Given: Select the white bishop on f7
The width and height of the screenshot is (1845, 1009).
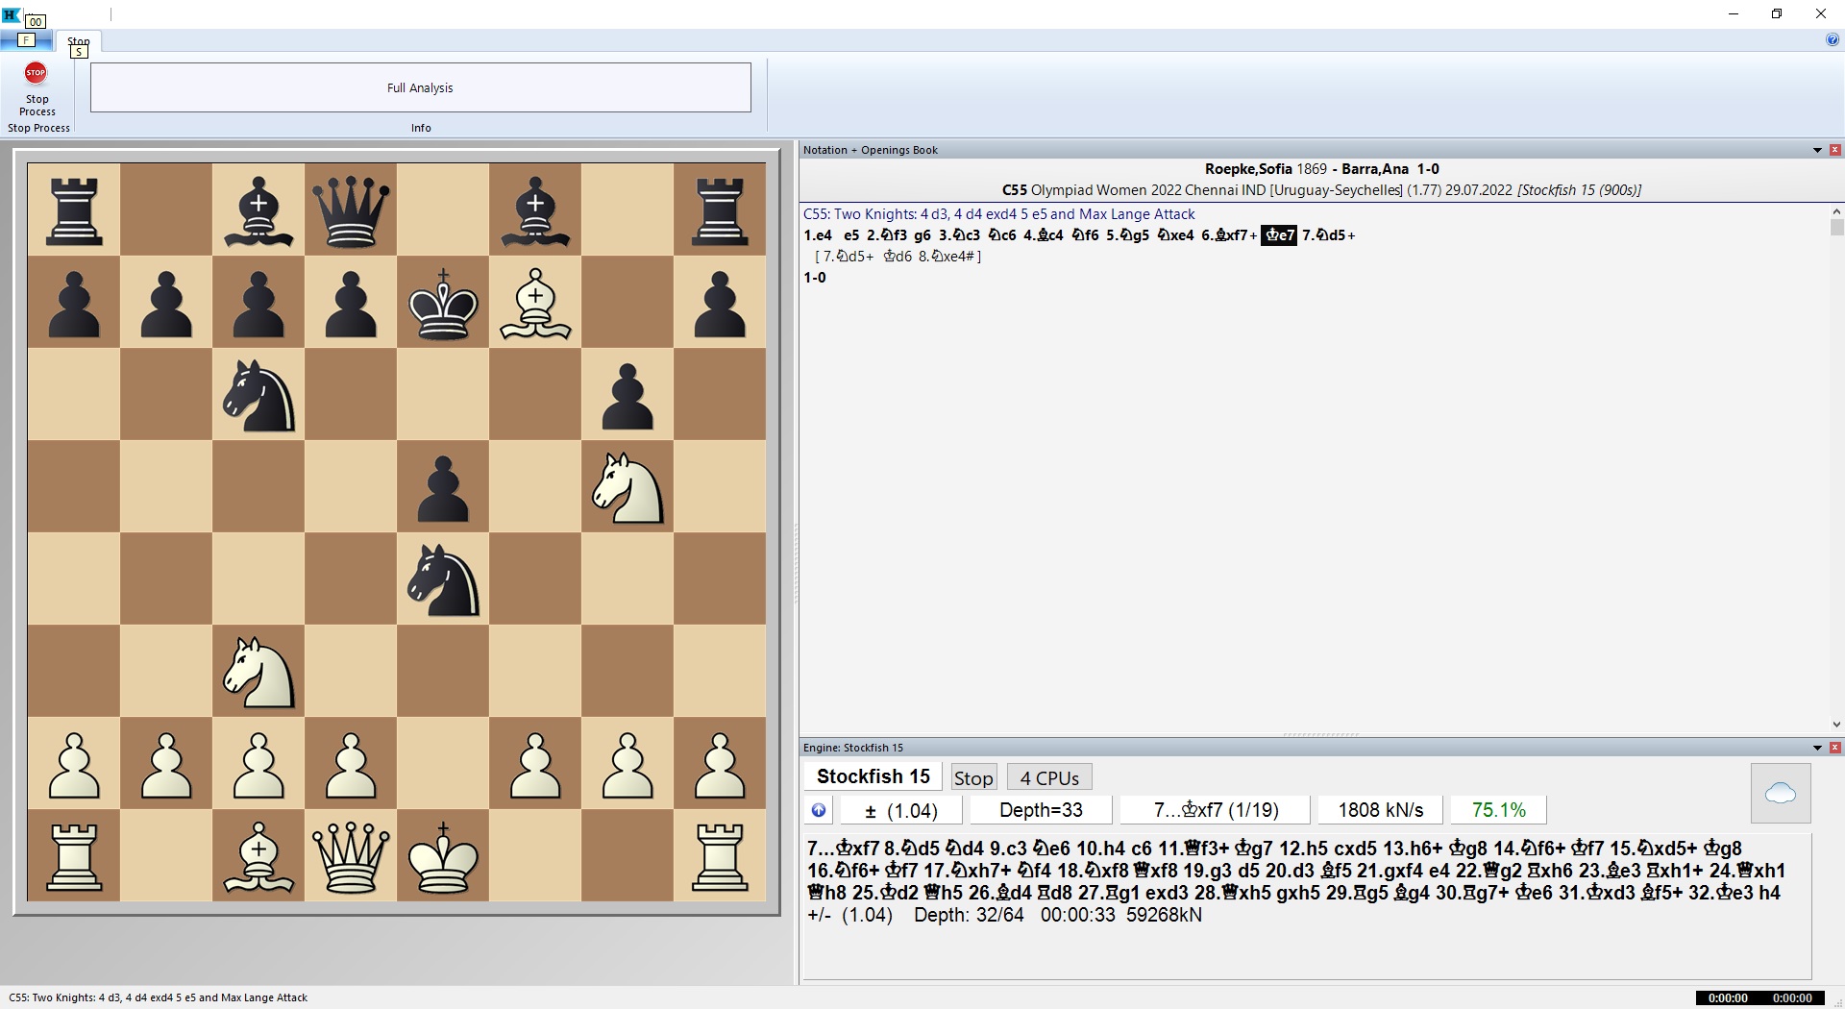Looking at the screenshot, I should (x=535, y=303).
